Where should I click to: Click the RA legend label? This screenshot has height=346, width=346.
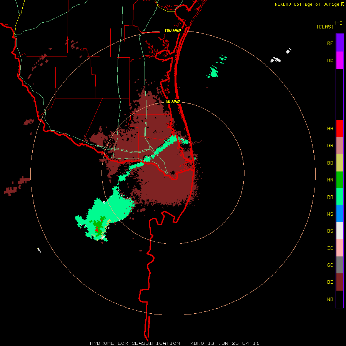pos(330,197)
